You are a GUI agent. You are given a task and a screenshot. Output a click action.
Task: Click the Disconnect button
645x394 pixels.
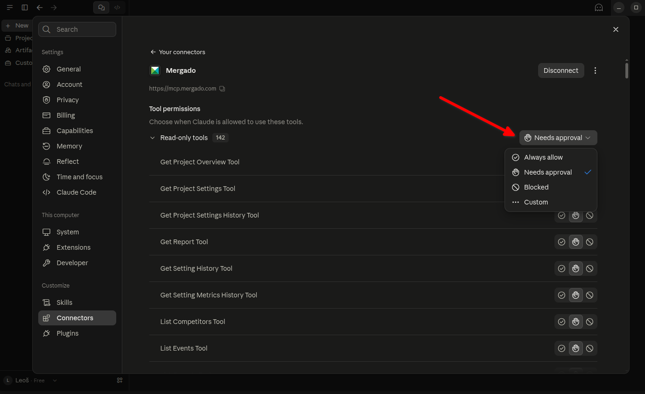pos(561,70)
